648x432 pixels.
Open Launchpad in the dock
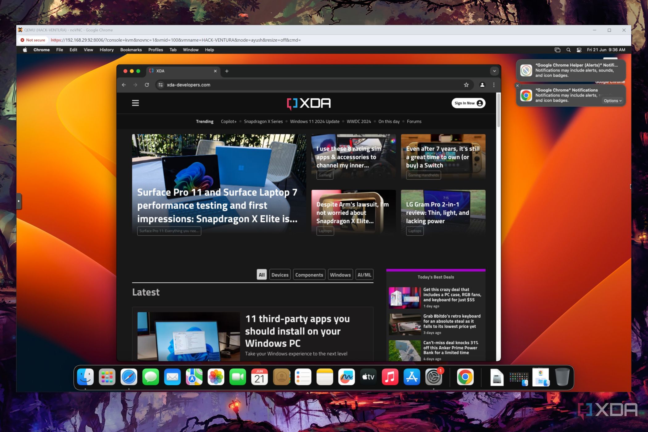pos(107,377)
